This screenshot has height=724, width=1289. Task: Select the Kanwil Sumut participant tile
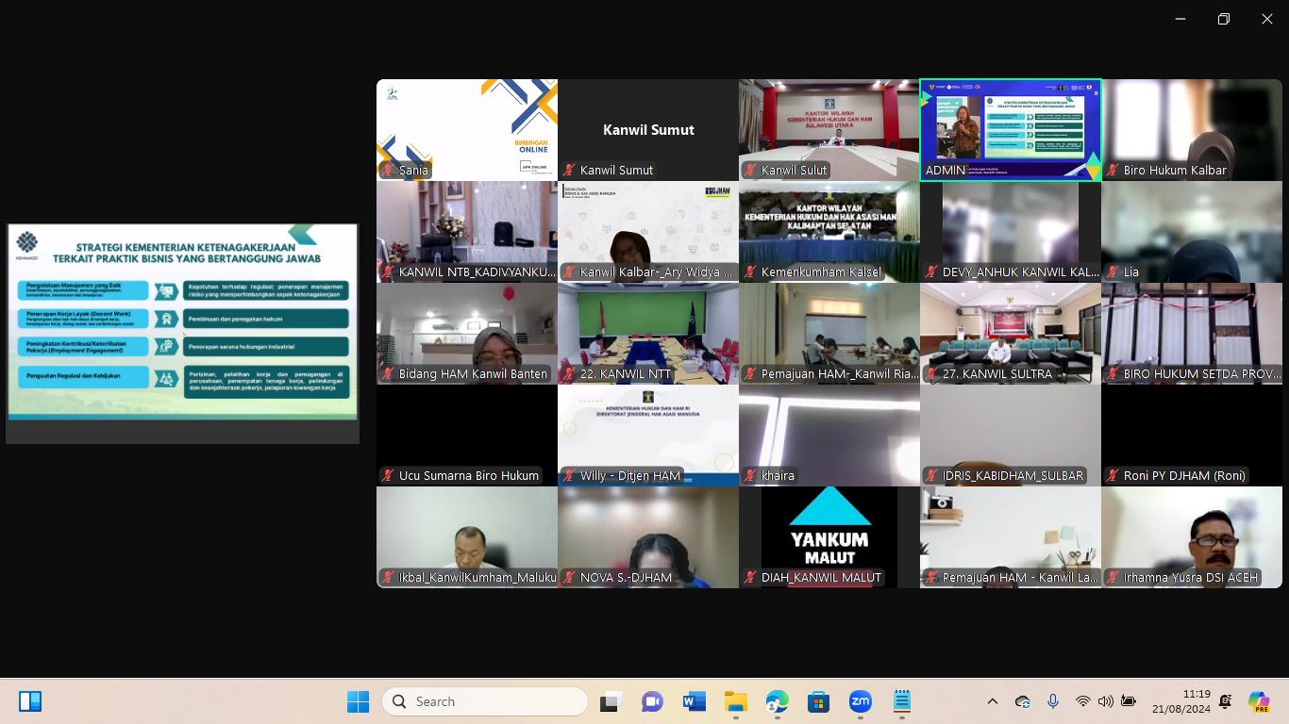tap(648, 129)
